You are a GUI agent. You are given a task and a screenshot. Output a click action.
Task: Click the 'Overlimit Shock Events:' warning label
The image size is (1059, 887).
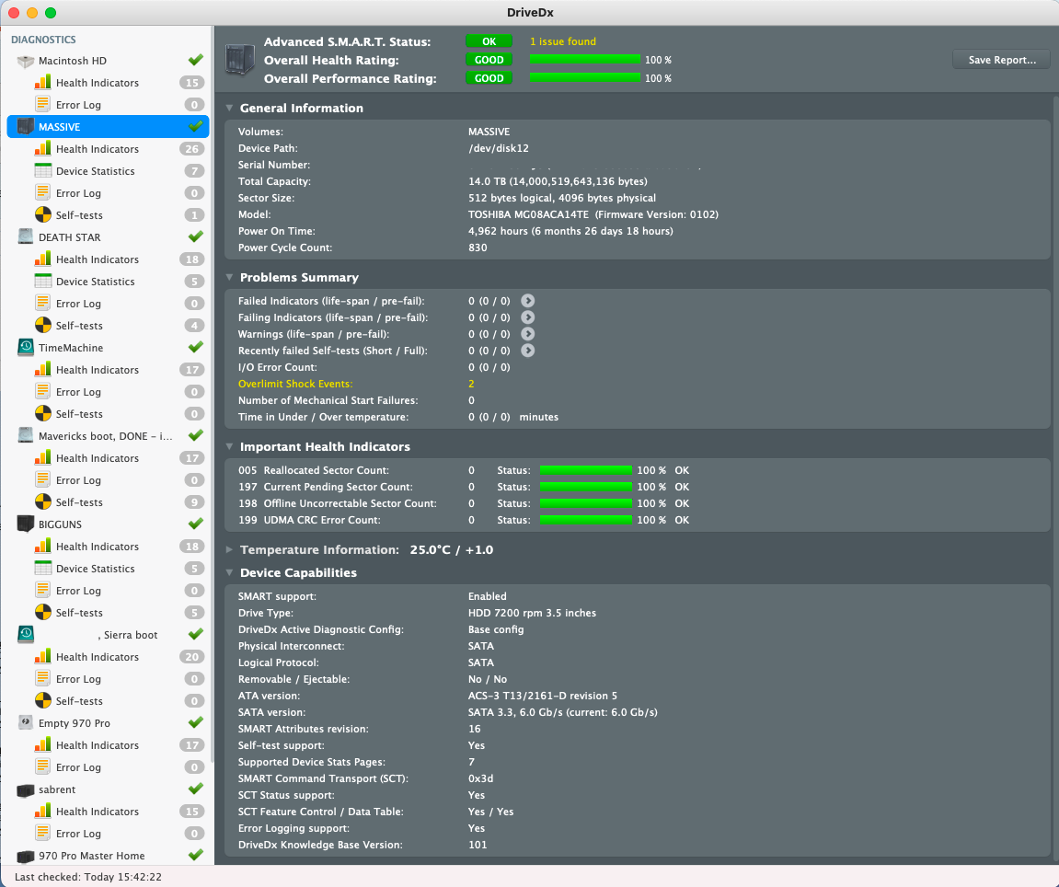click(295, 384)
